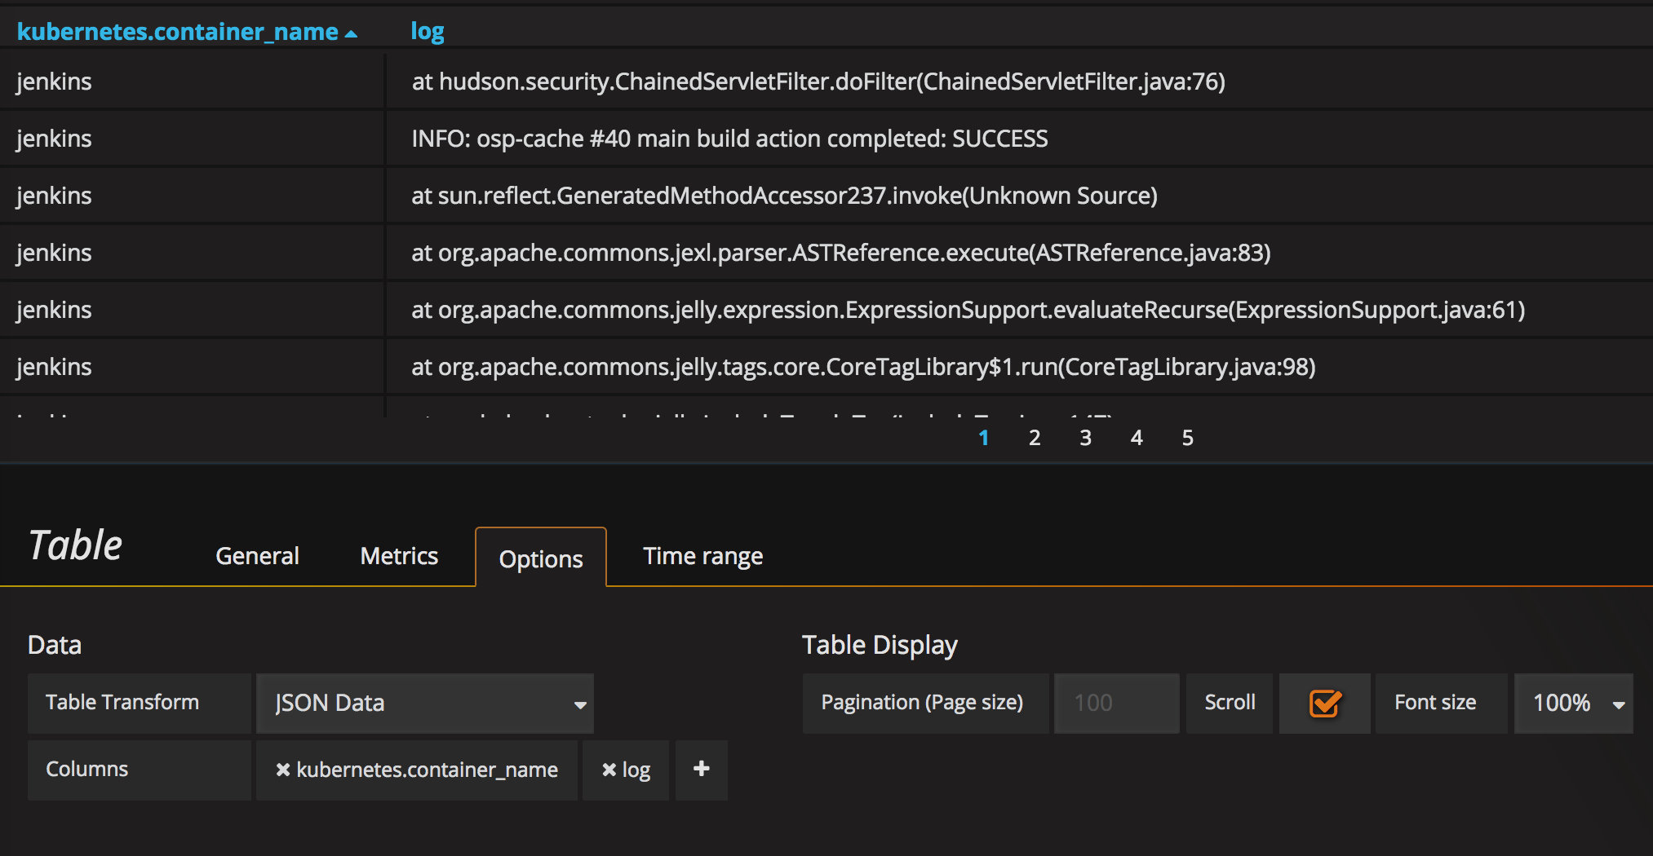Click the ExpressionSupport.evaluateRecurse log entry
Image resolution: width=1653 pixels, height=856 pixels.
968,310
